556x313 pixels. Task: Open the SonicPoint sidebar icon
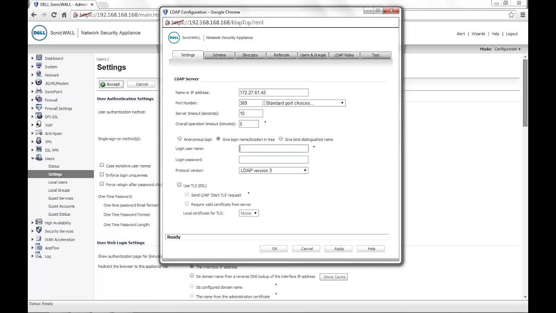pos(39,91)
